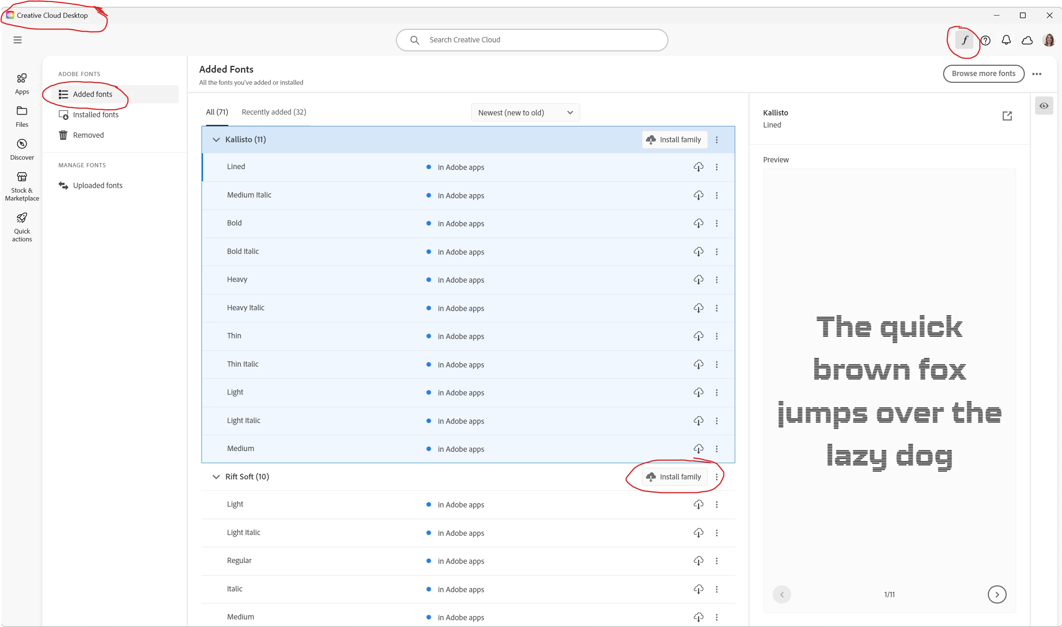Open the Newest (new to old) sort dropdown

click(x=525, y=113)
